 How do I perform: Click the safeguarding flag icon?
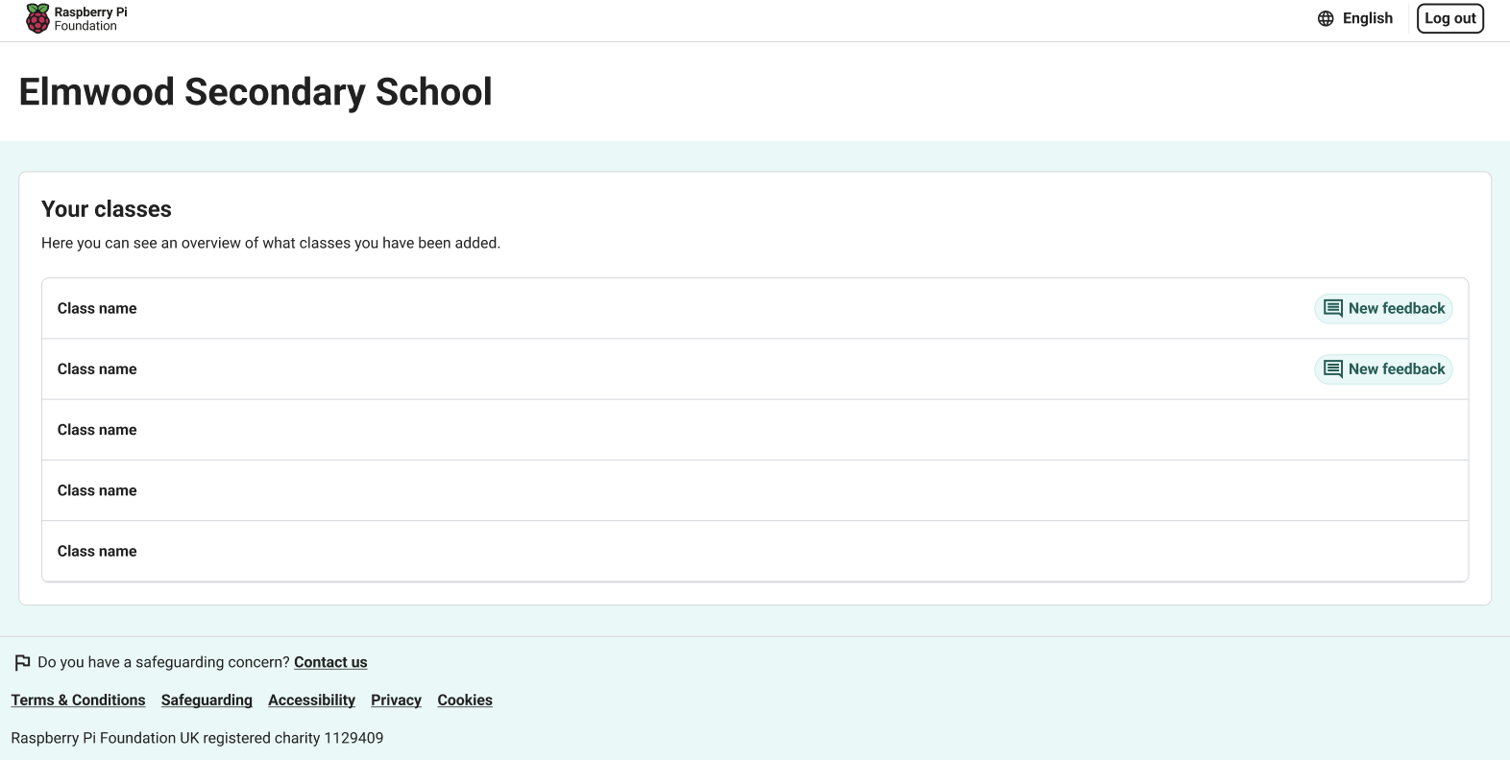[x=22, y=662]
